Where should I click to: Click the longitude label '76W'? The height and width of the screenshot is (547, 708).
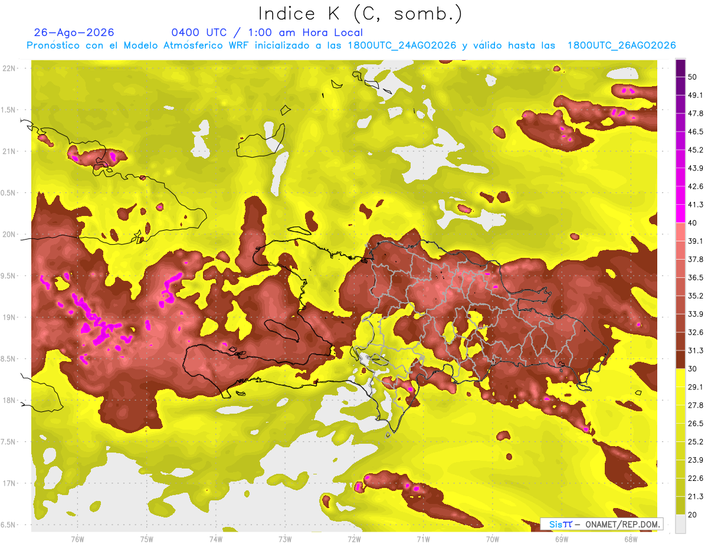77,539
